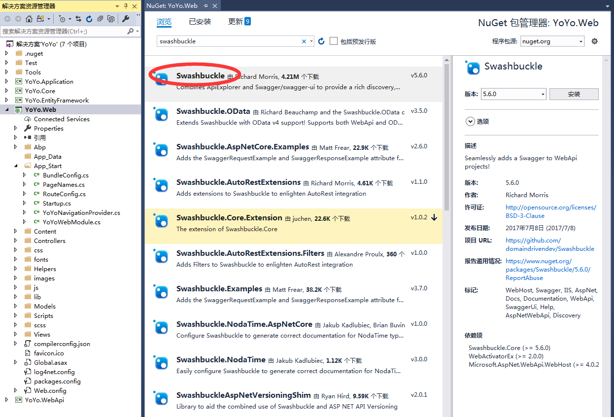Click the Home icon in Solution Explorer toolbar
This screenshot has height=417, width=614.
[x=29, y=19]
